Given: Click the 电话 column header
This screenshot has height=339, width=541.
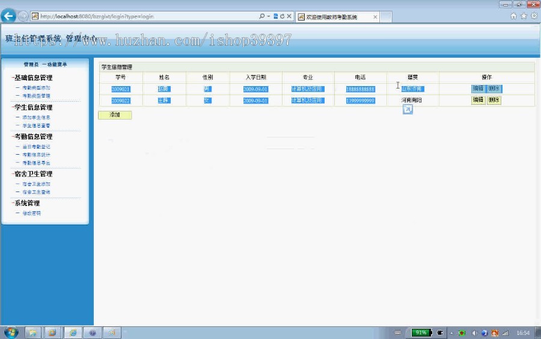Looking at the screenshot, I should click(x=360, y=78).
